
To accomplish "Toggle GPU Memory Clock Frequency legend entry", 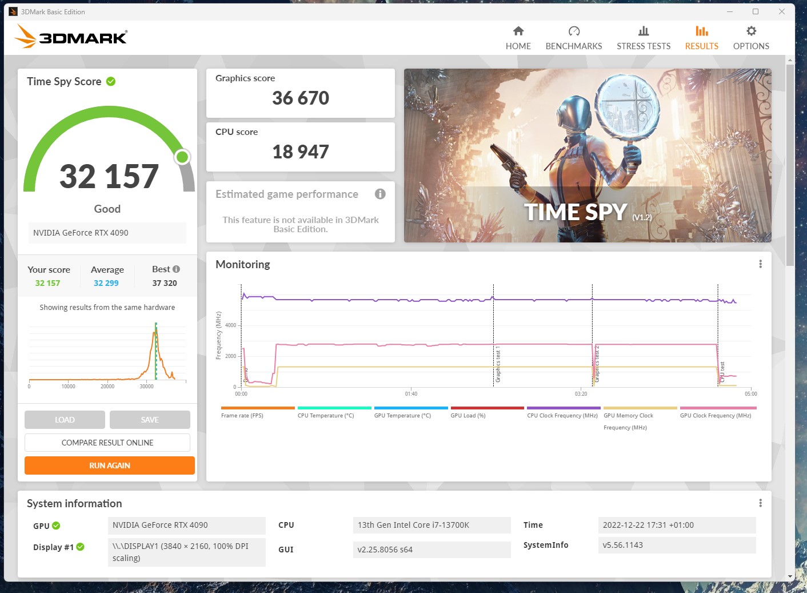I will pyautogui.click(x=640, y=419).
